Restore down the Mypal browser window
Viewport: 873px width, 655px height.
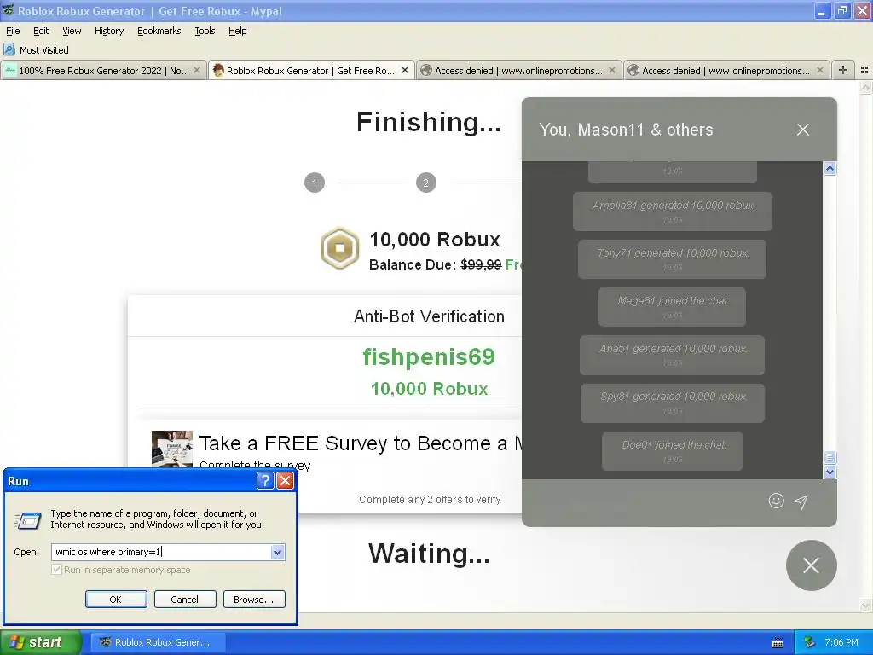pos(842,10)
